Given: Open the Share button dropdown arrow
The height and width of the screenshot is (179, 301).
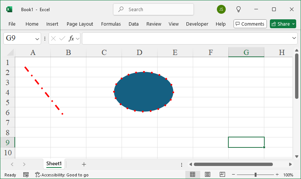Looking at the screenshot, I should (x=293, y=24).
